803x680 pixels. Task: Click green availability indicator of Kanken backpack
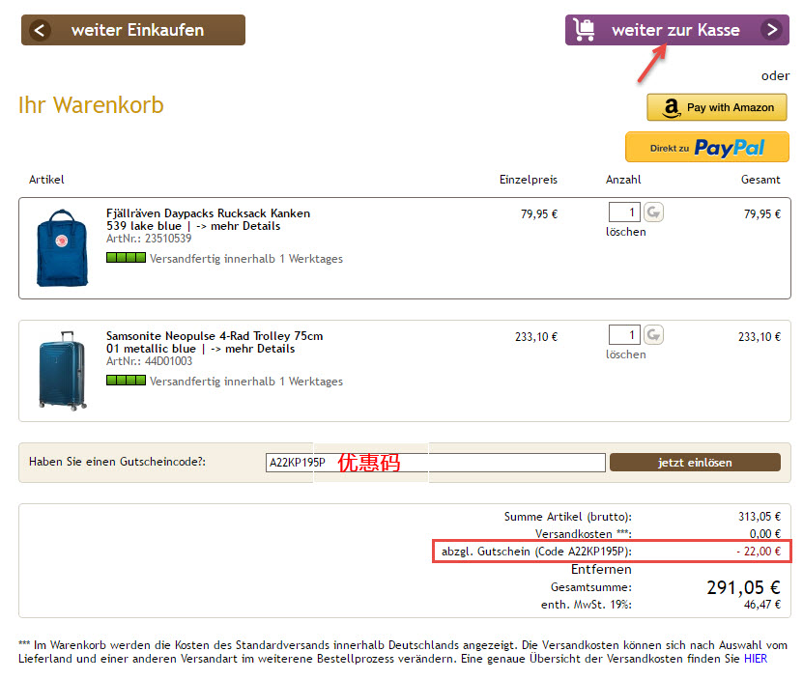point(126,258)
